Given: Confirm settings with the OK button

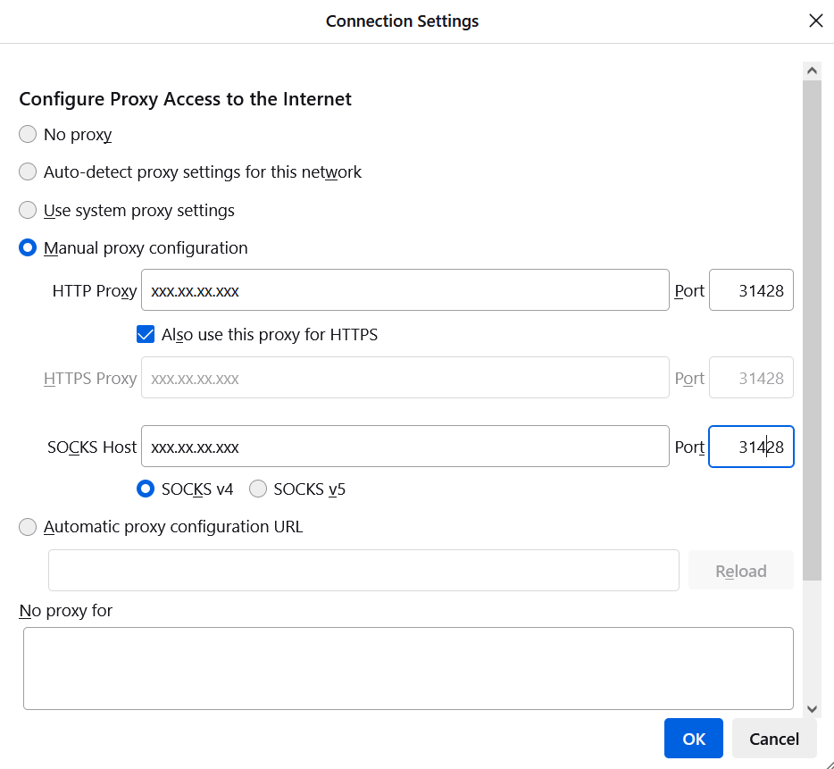Looking at the screenshot, I should 694,739.
